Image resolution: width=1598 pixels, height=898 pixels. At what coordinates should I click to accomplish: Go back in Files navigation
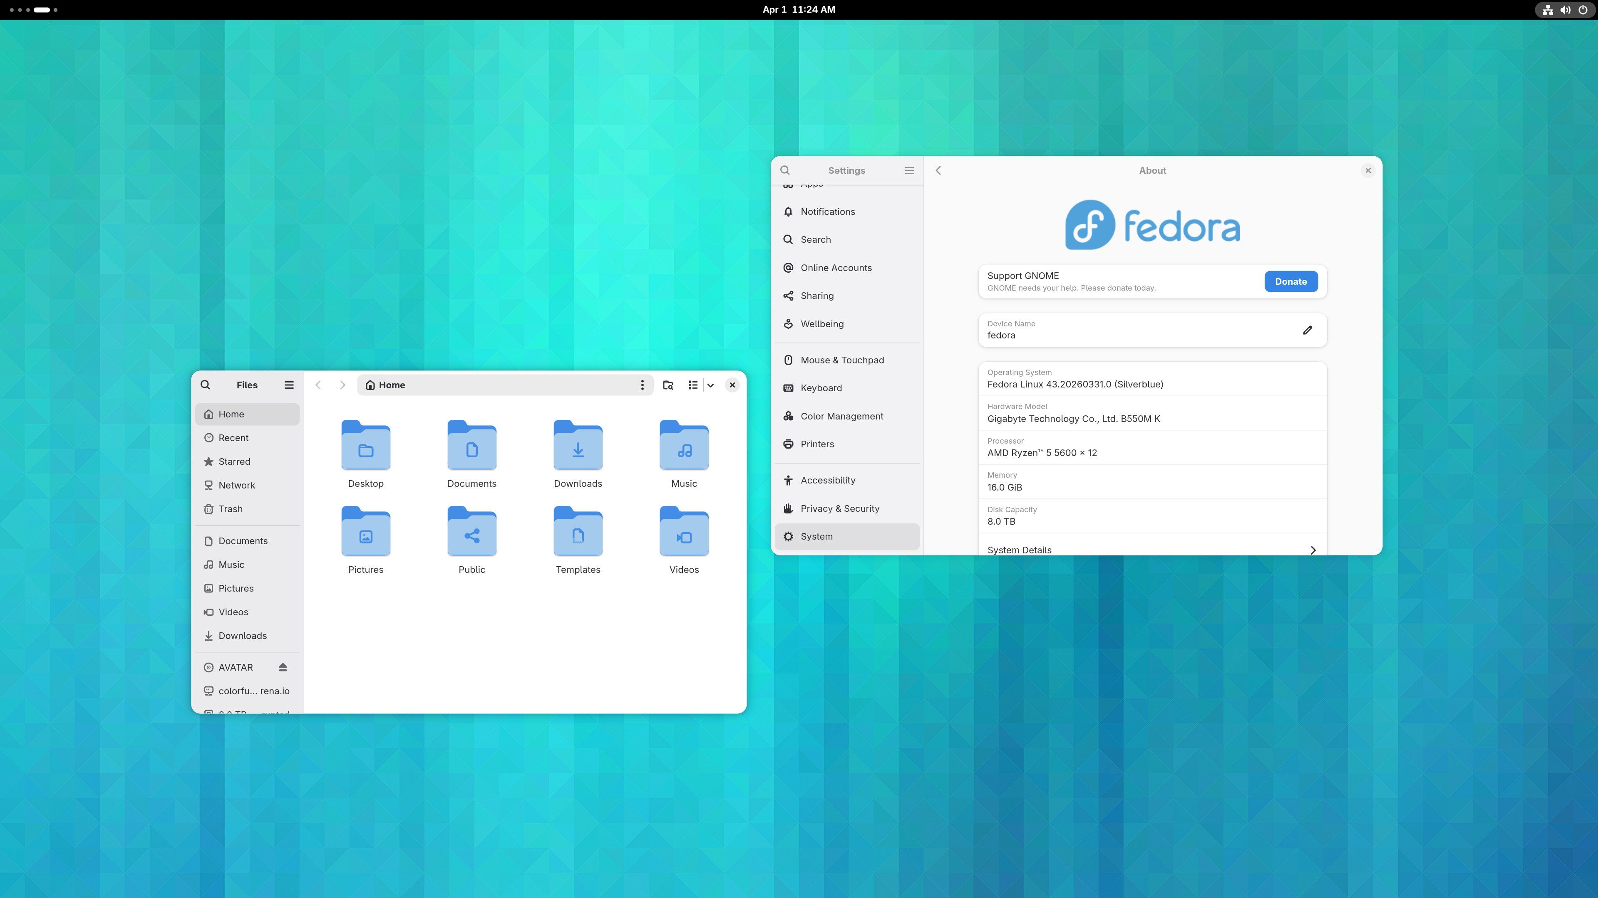coord(318,385)
